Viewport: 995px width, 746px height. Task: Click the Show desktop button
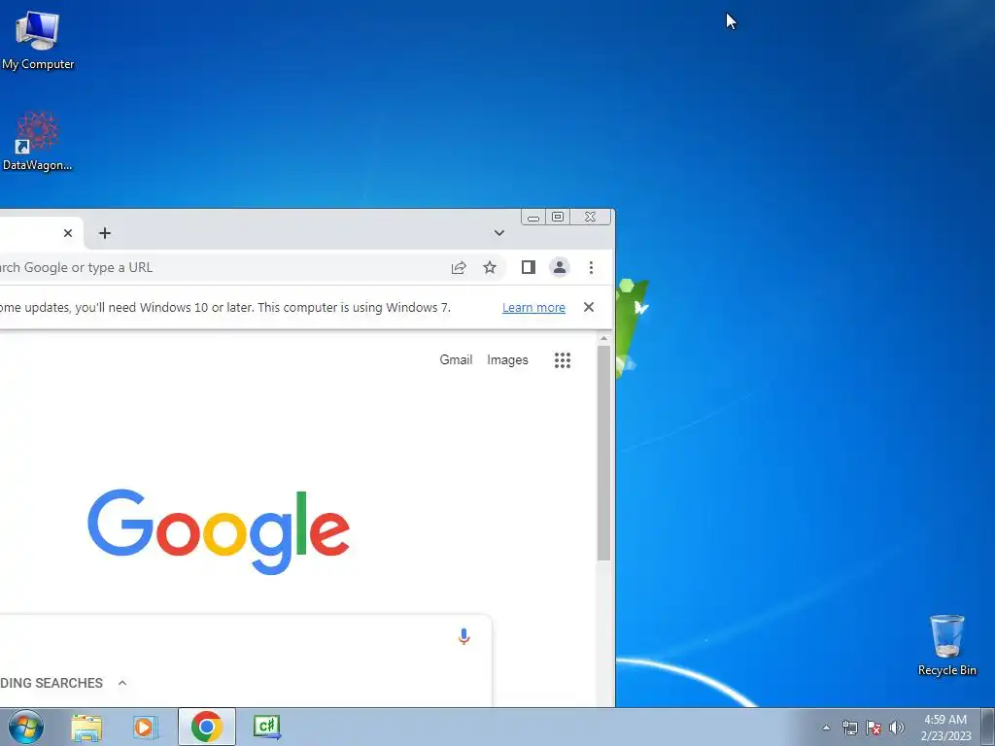[988, 727]
